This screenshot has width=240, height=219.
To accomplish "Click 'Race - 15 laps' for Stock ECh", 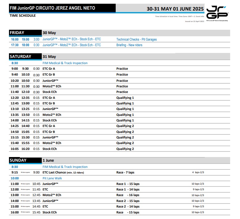I will (x=128, y=212).
